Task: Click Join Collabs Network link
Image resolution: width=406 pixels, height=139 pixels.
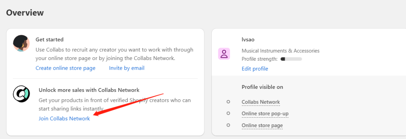Action: pyautogui.click(x=64, y=119)
